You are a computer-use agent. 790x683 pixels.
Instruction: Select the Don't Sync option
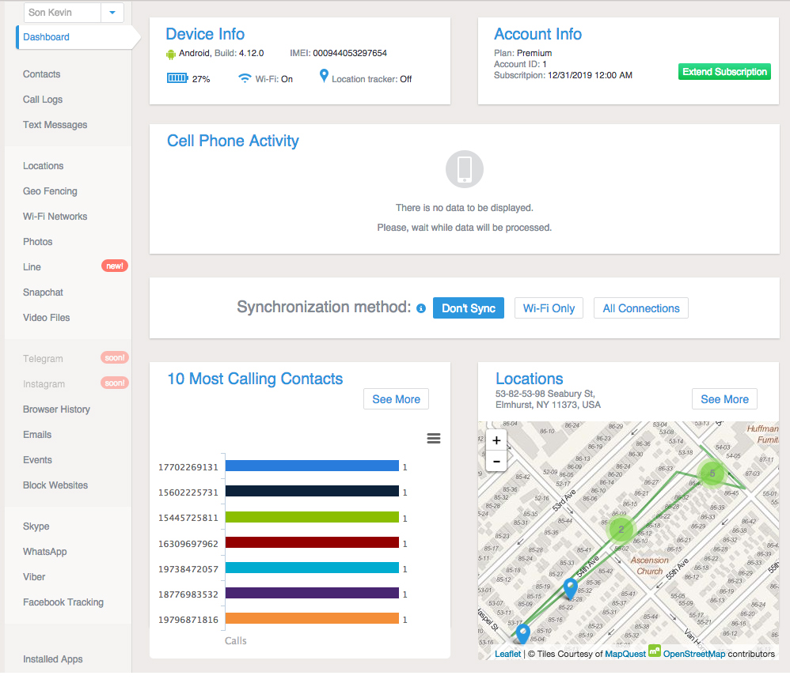(469, 308)
